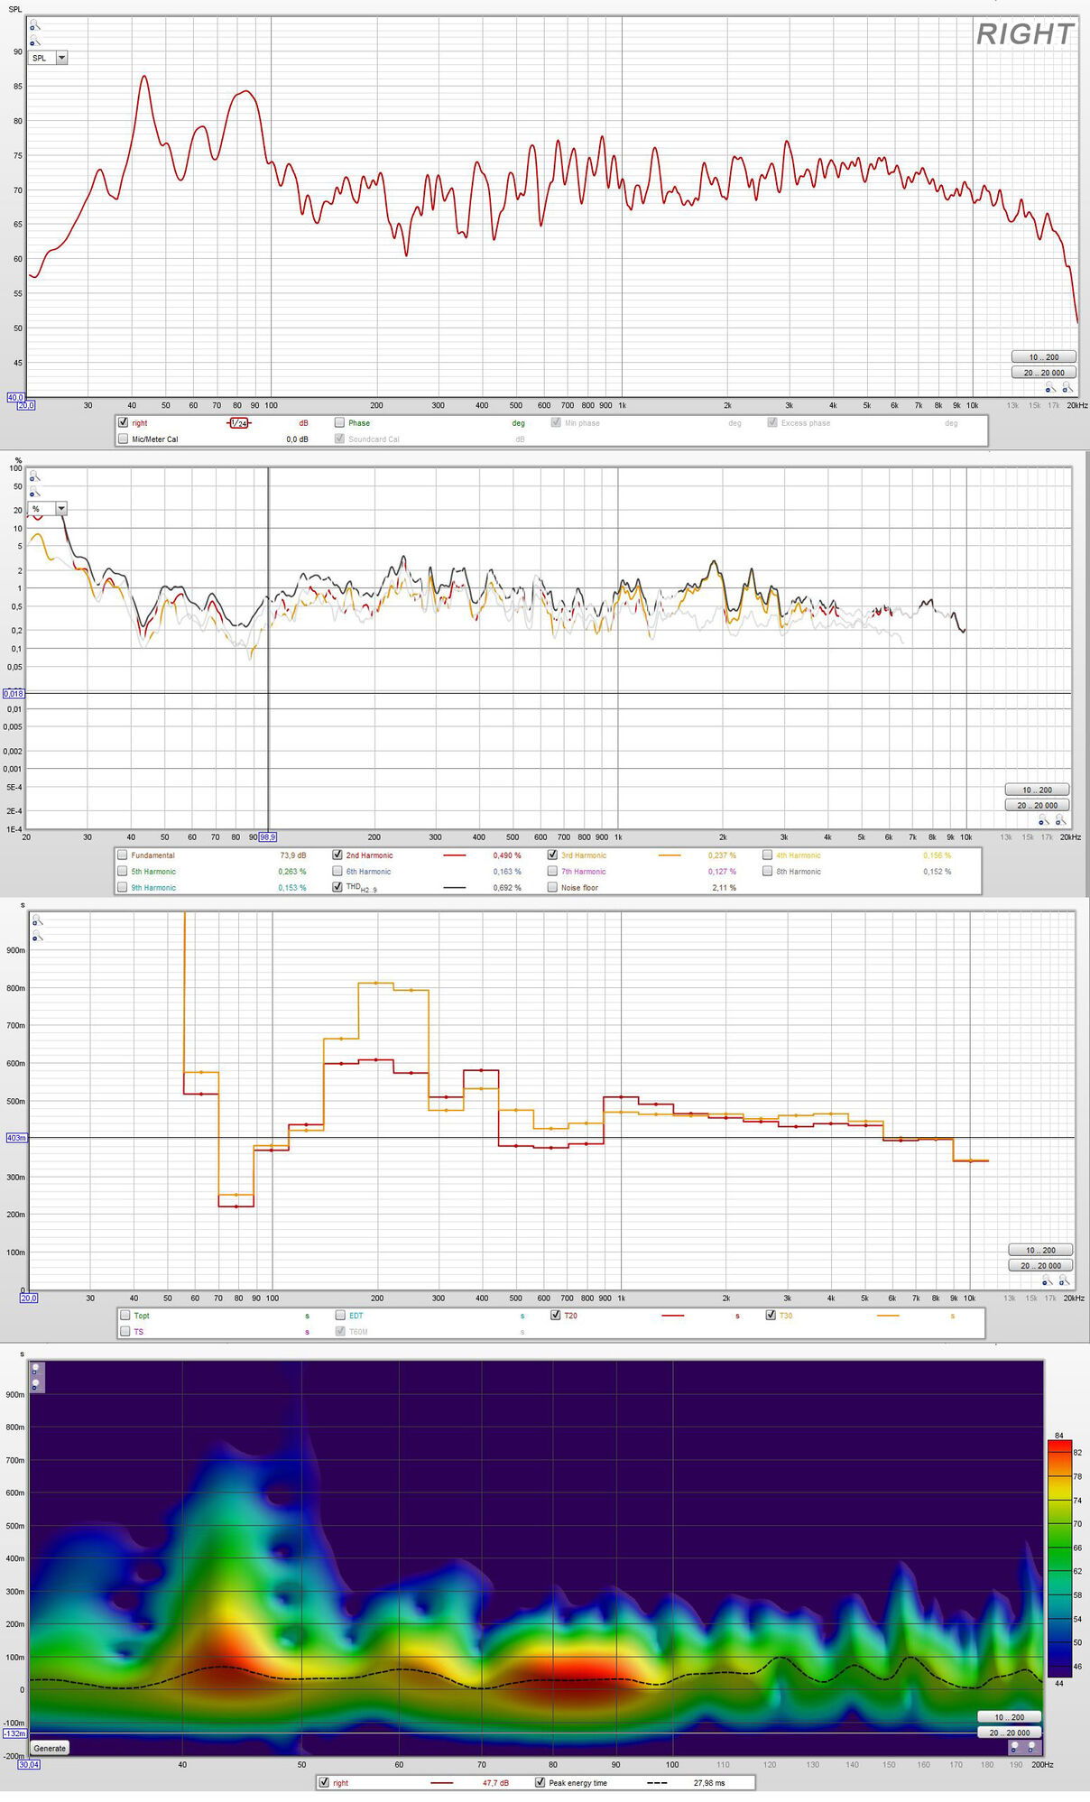Enable the Mic/Meter Cal checkbox

pos(124,439)
